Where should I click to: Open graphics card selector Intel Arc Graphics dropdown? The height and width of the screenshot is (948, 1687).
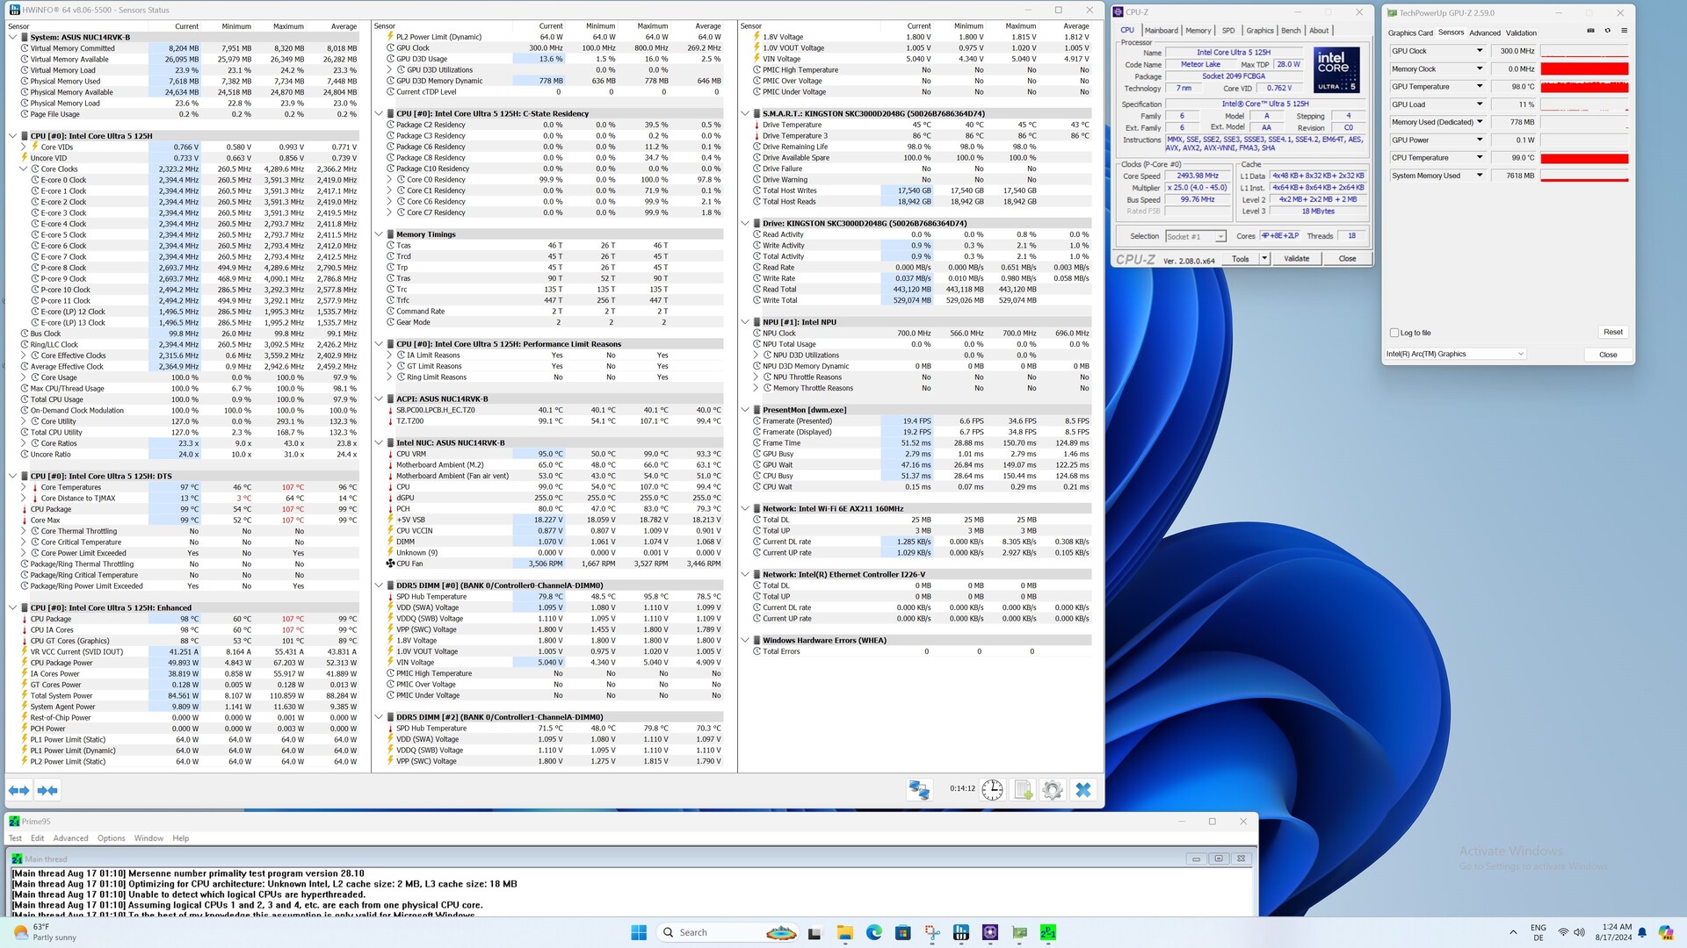pyautogui.click(x=1455, y=354)
